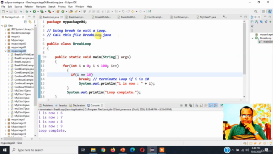Click the Coverage run icon

[x=42, y=12]
